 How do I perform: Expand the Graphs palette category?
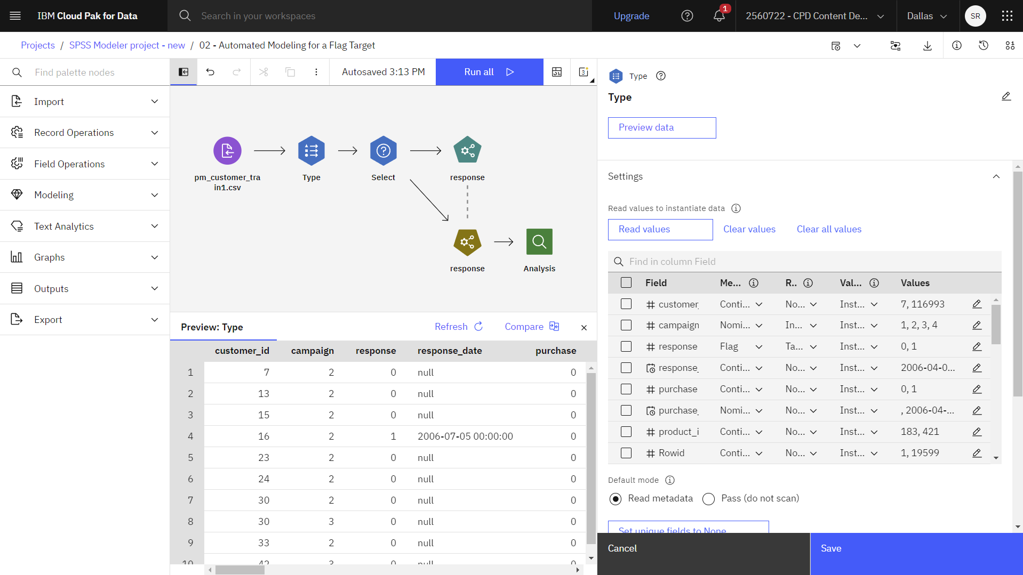point(85,257)
